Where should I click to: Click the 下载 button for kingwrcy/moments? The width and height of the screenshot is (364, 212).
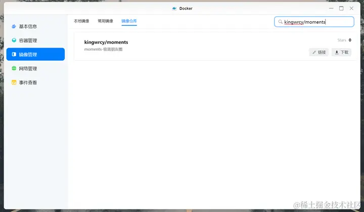point(341,52)
